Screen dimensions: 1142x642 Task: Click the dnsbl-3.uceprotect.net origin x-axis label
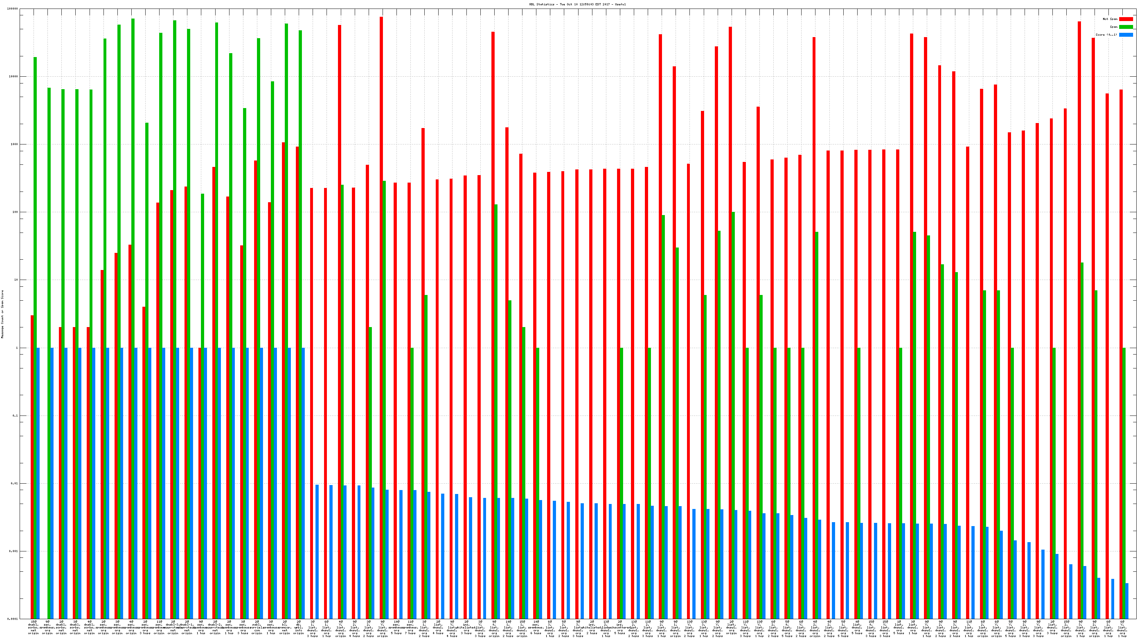click(173, 628)
